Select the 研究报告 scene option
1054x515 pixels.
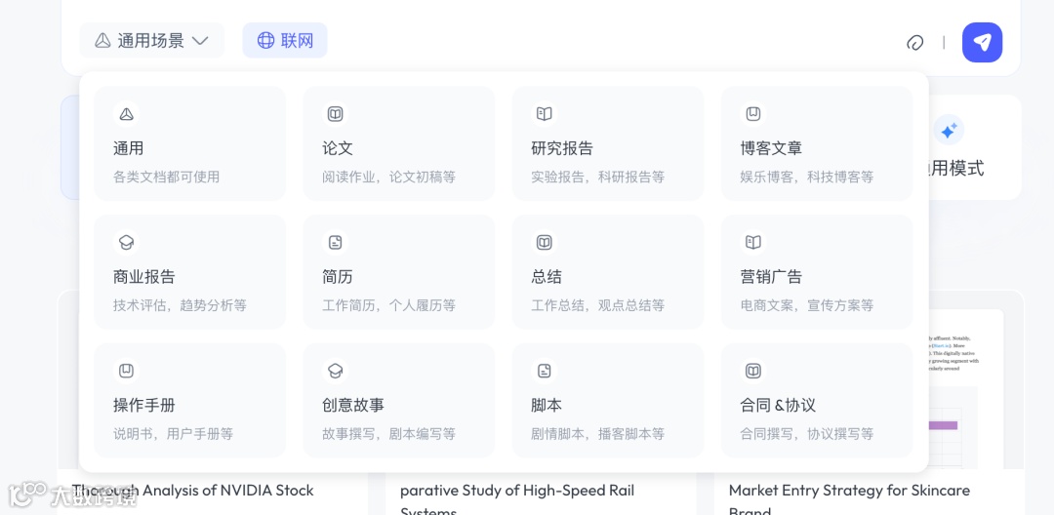pyautogui.click(x=608, y=143)
